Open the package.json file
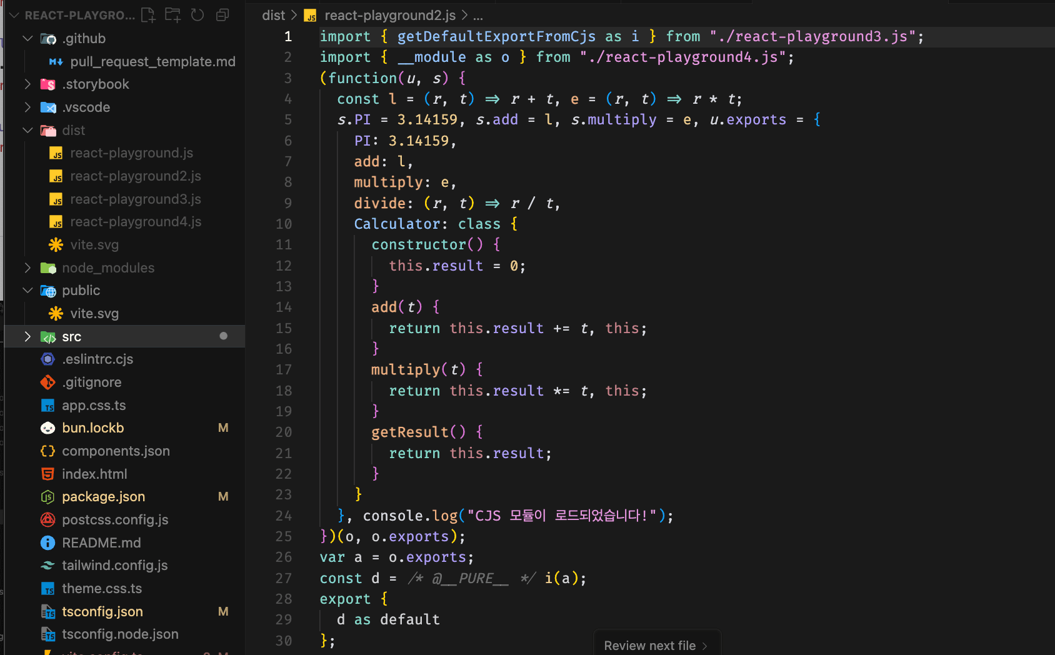Viewport: 1055px width, 655px height. 103,497
